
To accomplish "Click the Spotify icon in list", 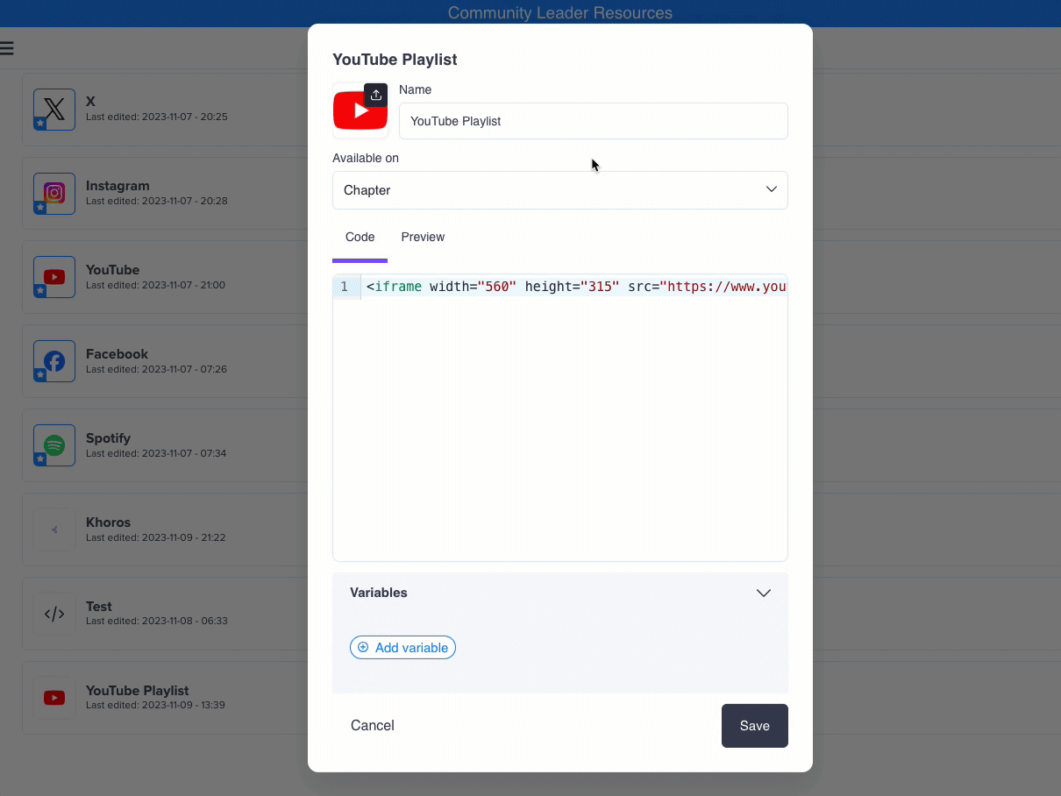I will [54, 445].
